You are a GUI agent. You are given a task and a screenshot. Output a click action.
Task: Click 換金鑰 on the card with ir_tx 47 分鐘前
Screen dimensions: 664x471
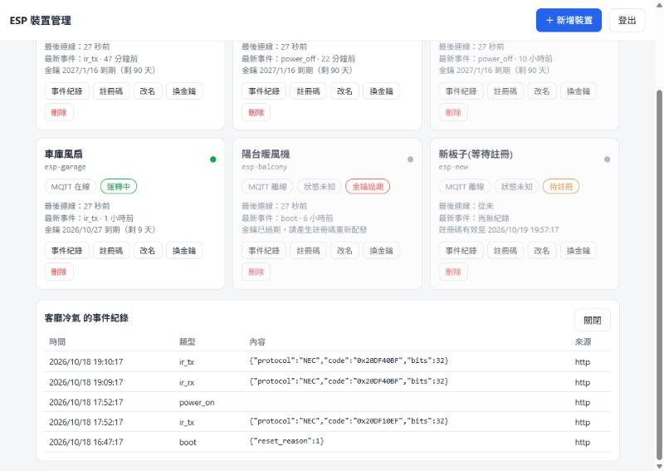click(184, 91)
